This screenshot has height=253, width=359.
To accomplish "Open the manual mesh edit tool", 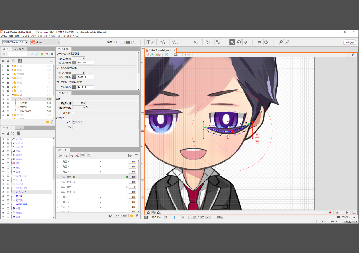I will (x=163, y=42).
